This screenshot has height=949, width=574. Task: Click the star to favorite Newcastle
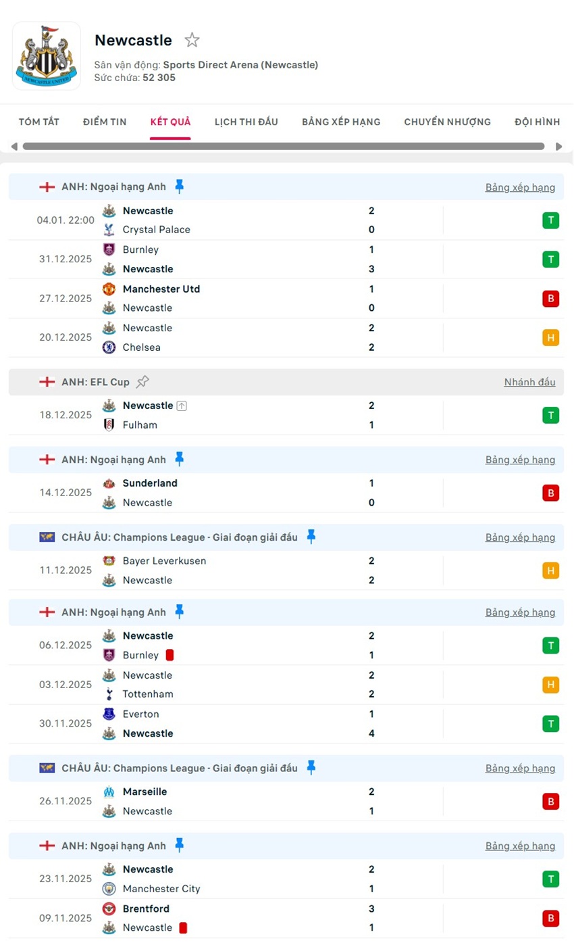[x=192, y=40]
